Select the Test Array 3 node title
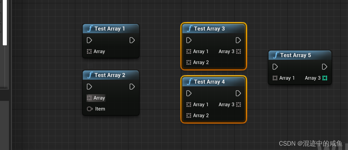348x150 pixels. pos(209,29)
